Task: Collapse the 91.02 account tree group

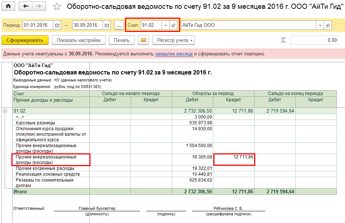Action: [x=5, y=111]
